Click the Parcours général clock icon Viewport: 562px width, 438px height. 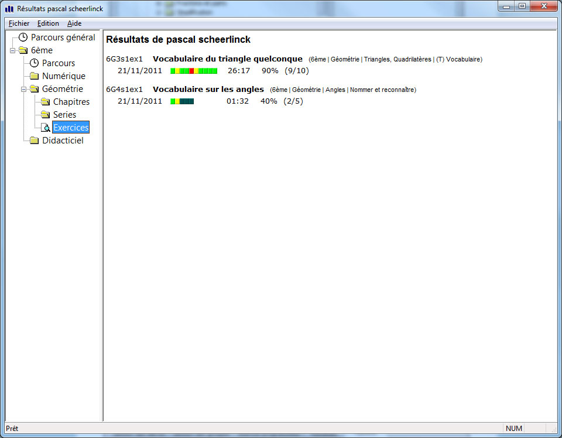[x=23, y=37]
